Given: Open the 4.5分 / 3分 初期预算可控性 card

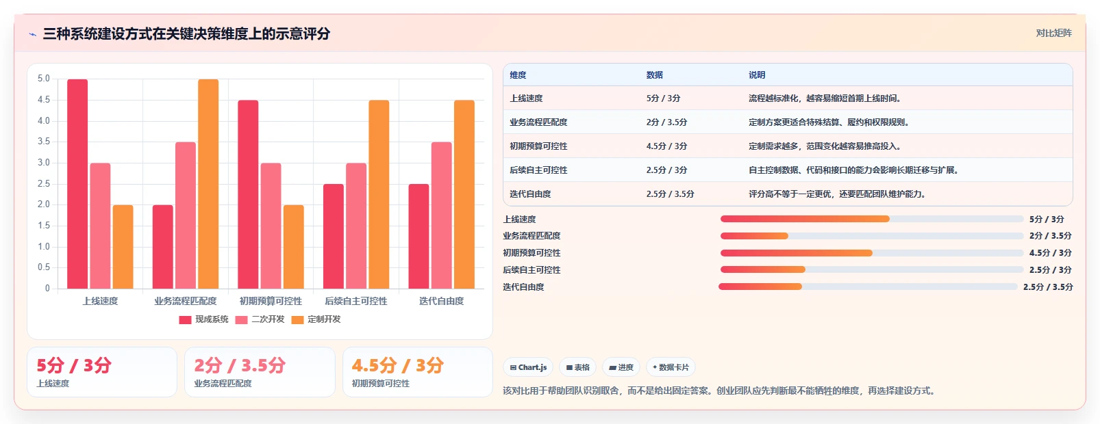Looking at the screenshot, I should [x=417, y=372].
